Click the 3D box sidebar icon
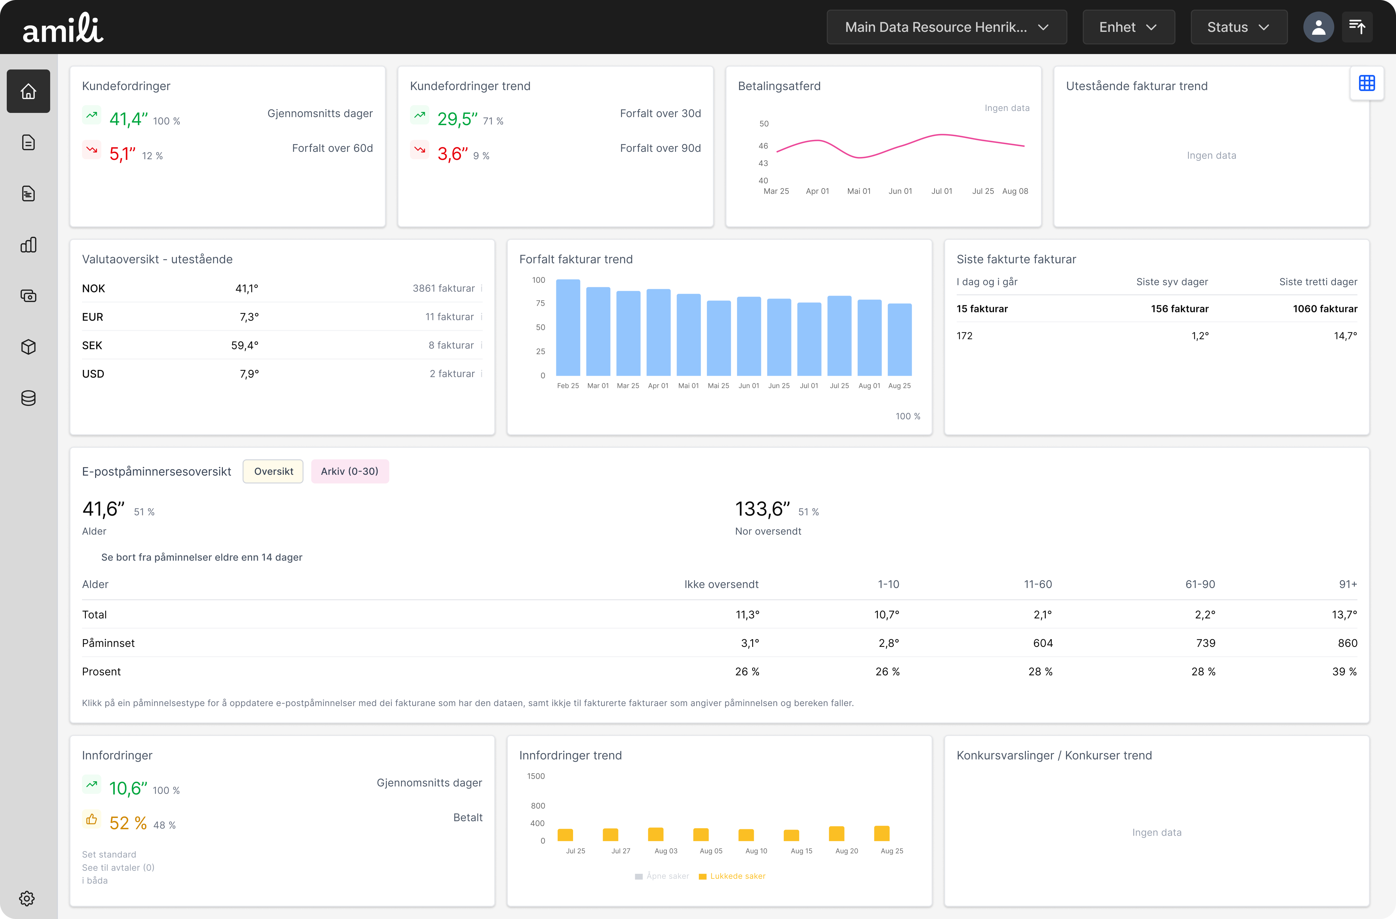Viewport: 1396px width, 919px height. [x=28, y=347]
